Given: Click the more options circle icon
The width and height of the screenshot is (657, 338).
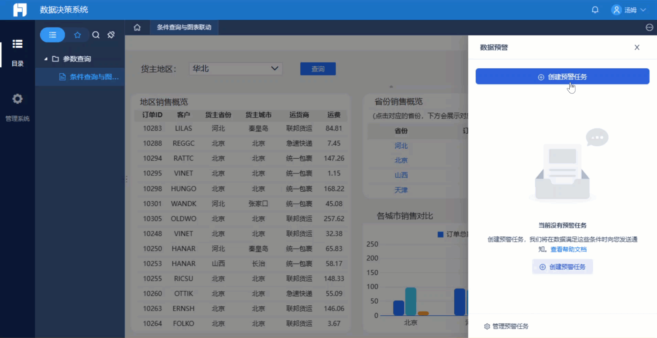Looking at the screenshot, I should tap(649, 27).
